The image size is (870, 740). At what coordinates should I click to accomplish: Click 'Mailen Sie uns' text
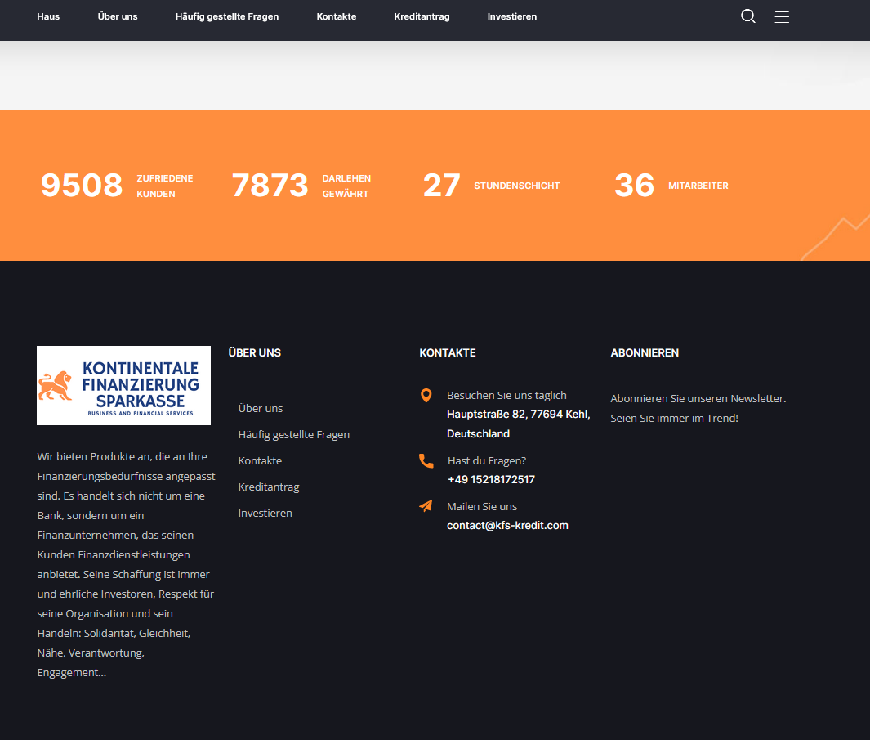(x=482, y=507)
